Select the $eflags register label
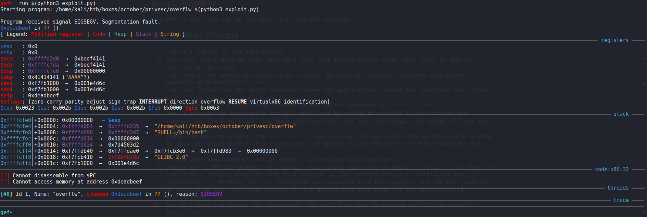 pyautogui.click(x=12, y=102)
